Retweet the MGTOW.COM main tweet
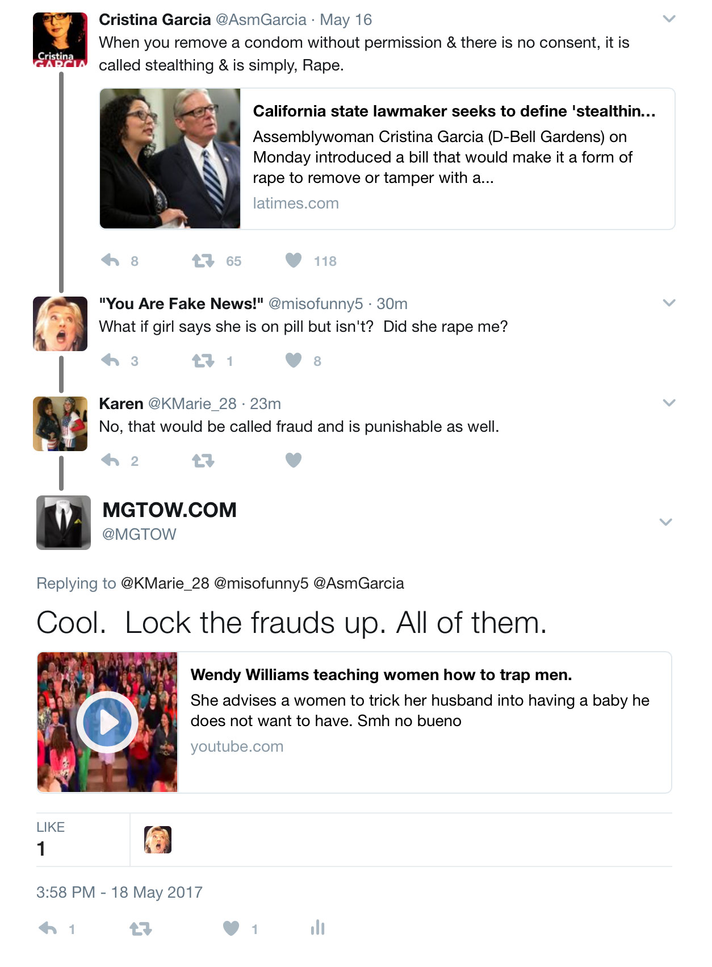The height and width of the screenshot is (967, 712). coord(140,929)
